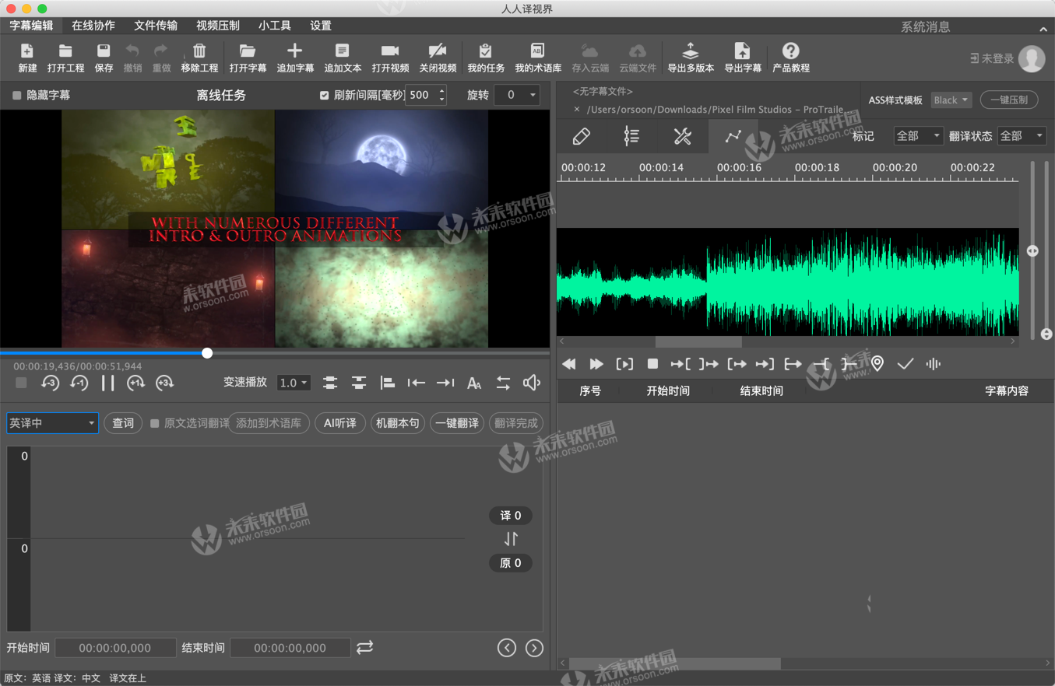Save the project with 保存 icon
Screen dimensions: 1055x686
(104, 52)
